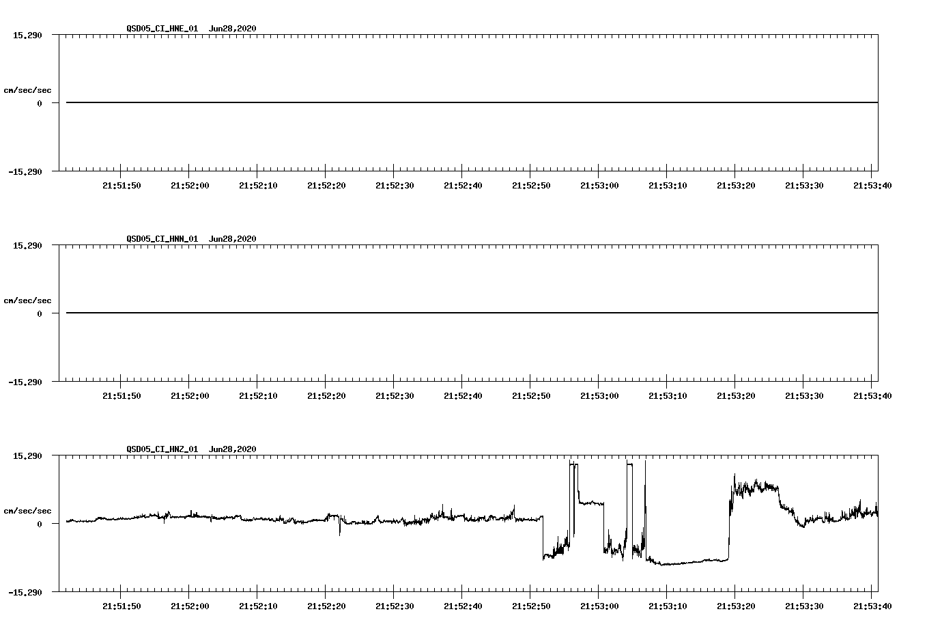Click the zero axis label of HNE plot
927x631 pixels.
pyautogui.click(x=40, y=103)
